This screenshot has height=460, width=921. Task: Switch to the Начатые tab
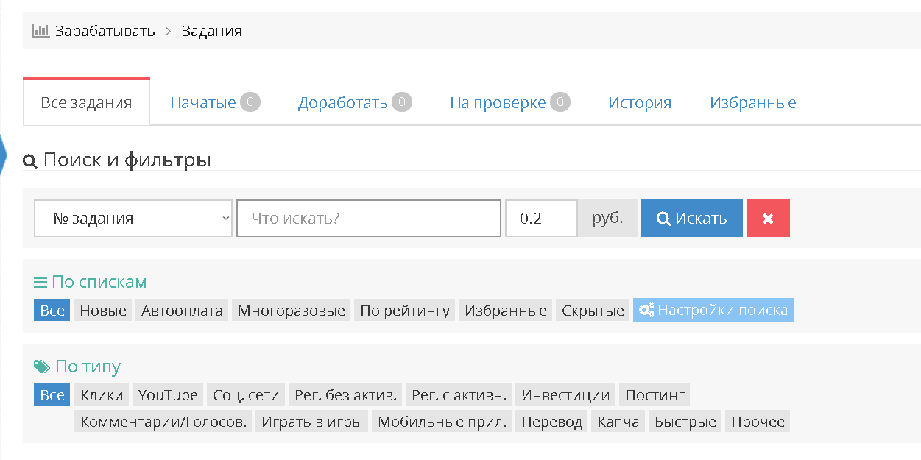click(203, 102)
